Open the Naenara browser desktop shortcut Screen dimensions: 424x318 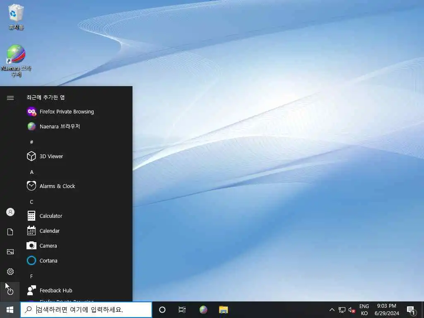[16, 61]
